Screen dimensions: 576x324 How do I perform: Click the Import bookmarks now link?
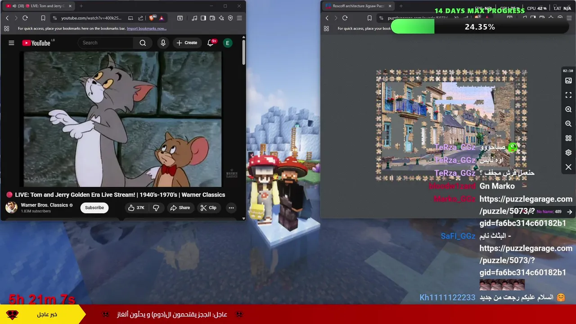(147, 28)
